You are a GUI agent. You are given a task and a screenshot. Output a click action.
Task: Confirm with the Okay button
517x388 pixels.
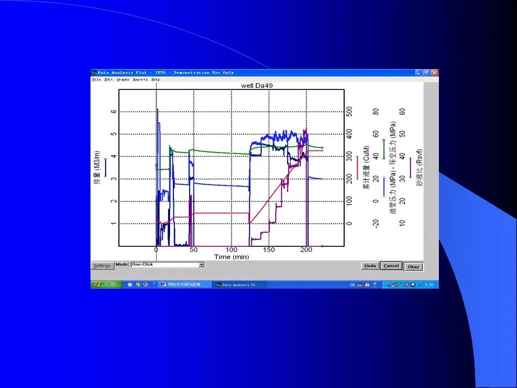tap(414, 267)
